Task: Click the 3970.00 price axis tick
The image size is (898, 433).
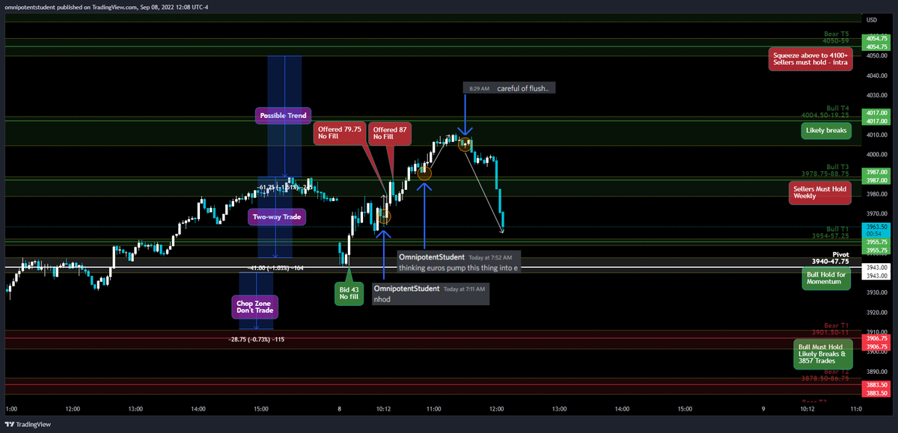Action: tap(877, 214)
